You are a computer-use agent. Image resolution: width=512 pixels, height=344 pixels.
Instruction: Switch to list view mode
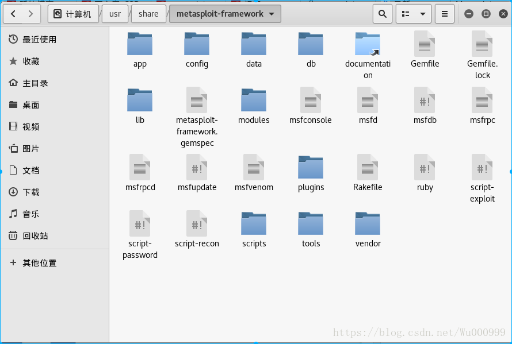click(406, 14)
